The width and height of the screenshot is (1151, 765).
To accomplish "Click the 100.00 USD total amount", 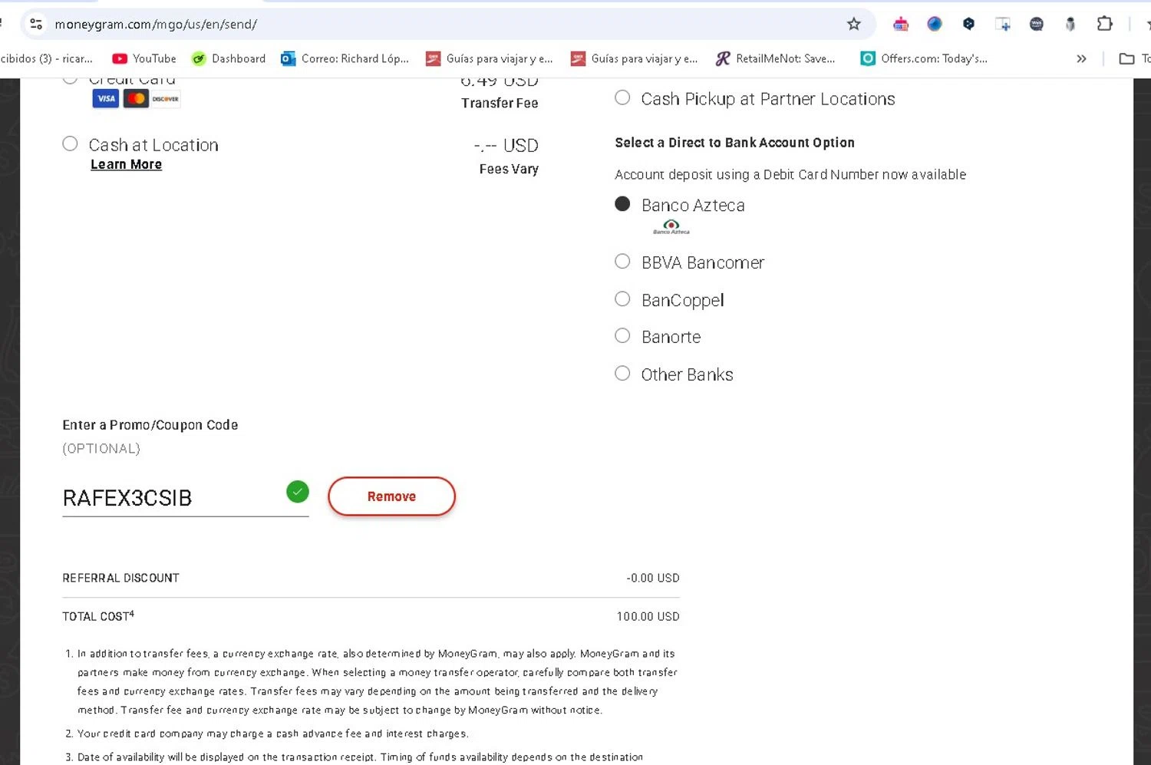I will point(648,616).
